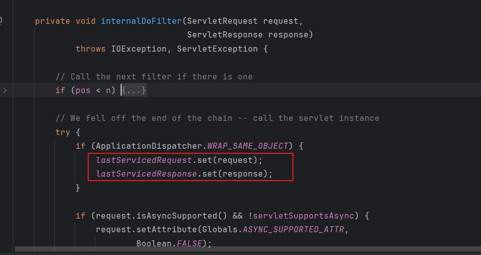Click the 'Call the next filter' comment

(x=154, y=77)
